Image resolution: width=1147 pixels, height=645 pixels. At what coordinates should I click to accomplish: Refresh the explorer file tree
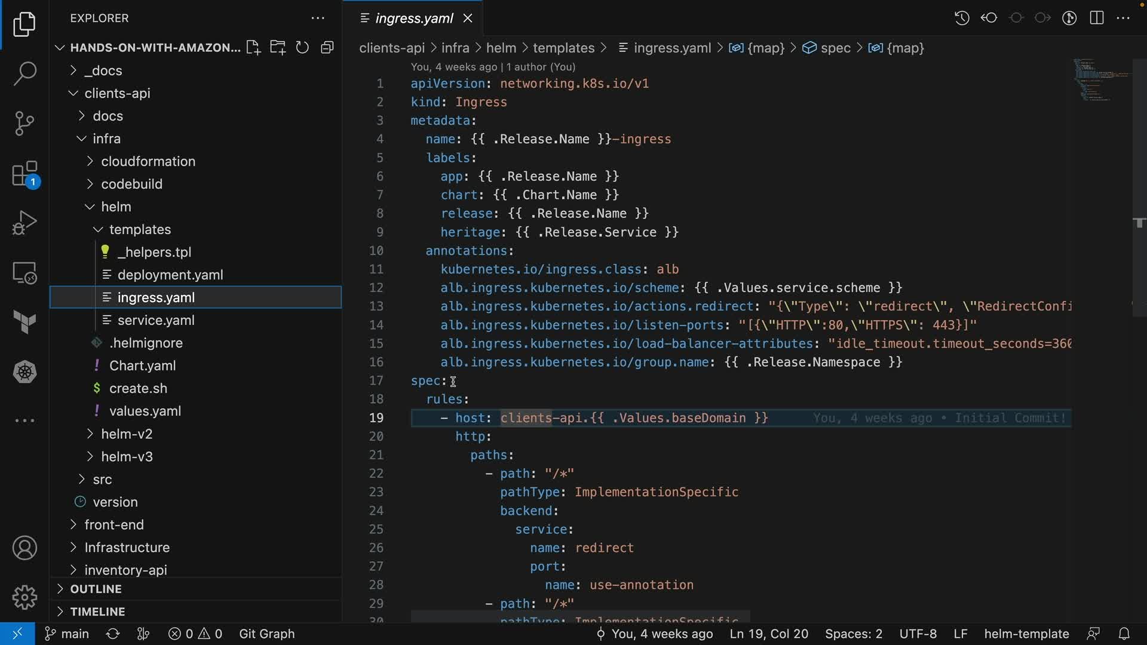(x=302, y=48)
